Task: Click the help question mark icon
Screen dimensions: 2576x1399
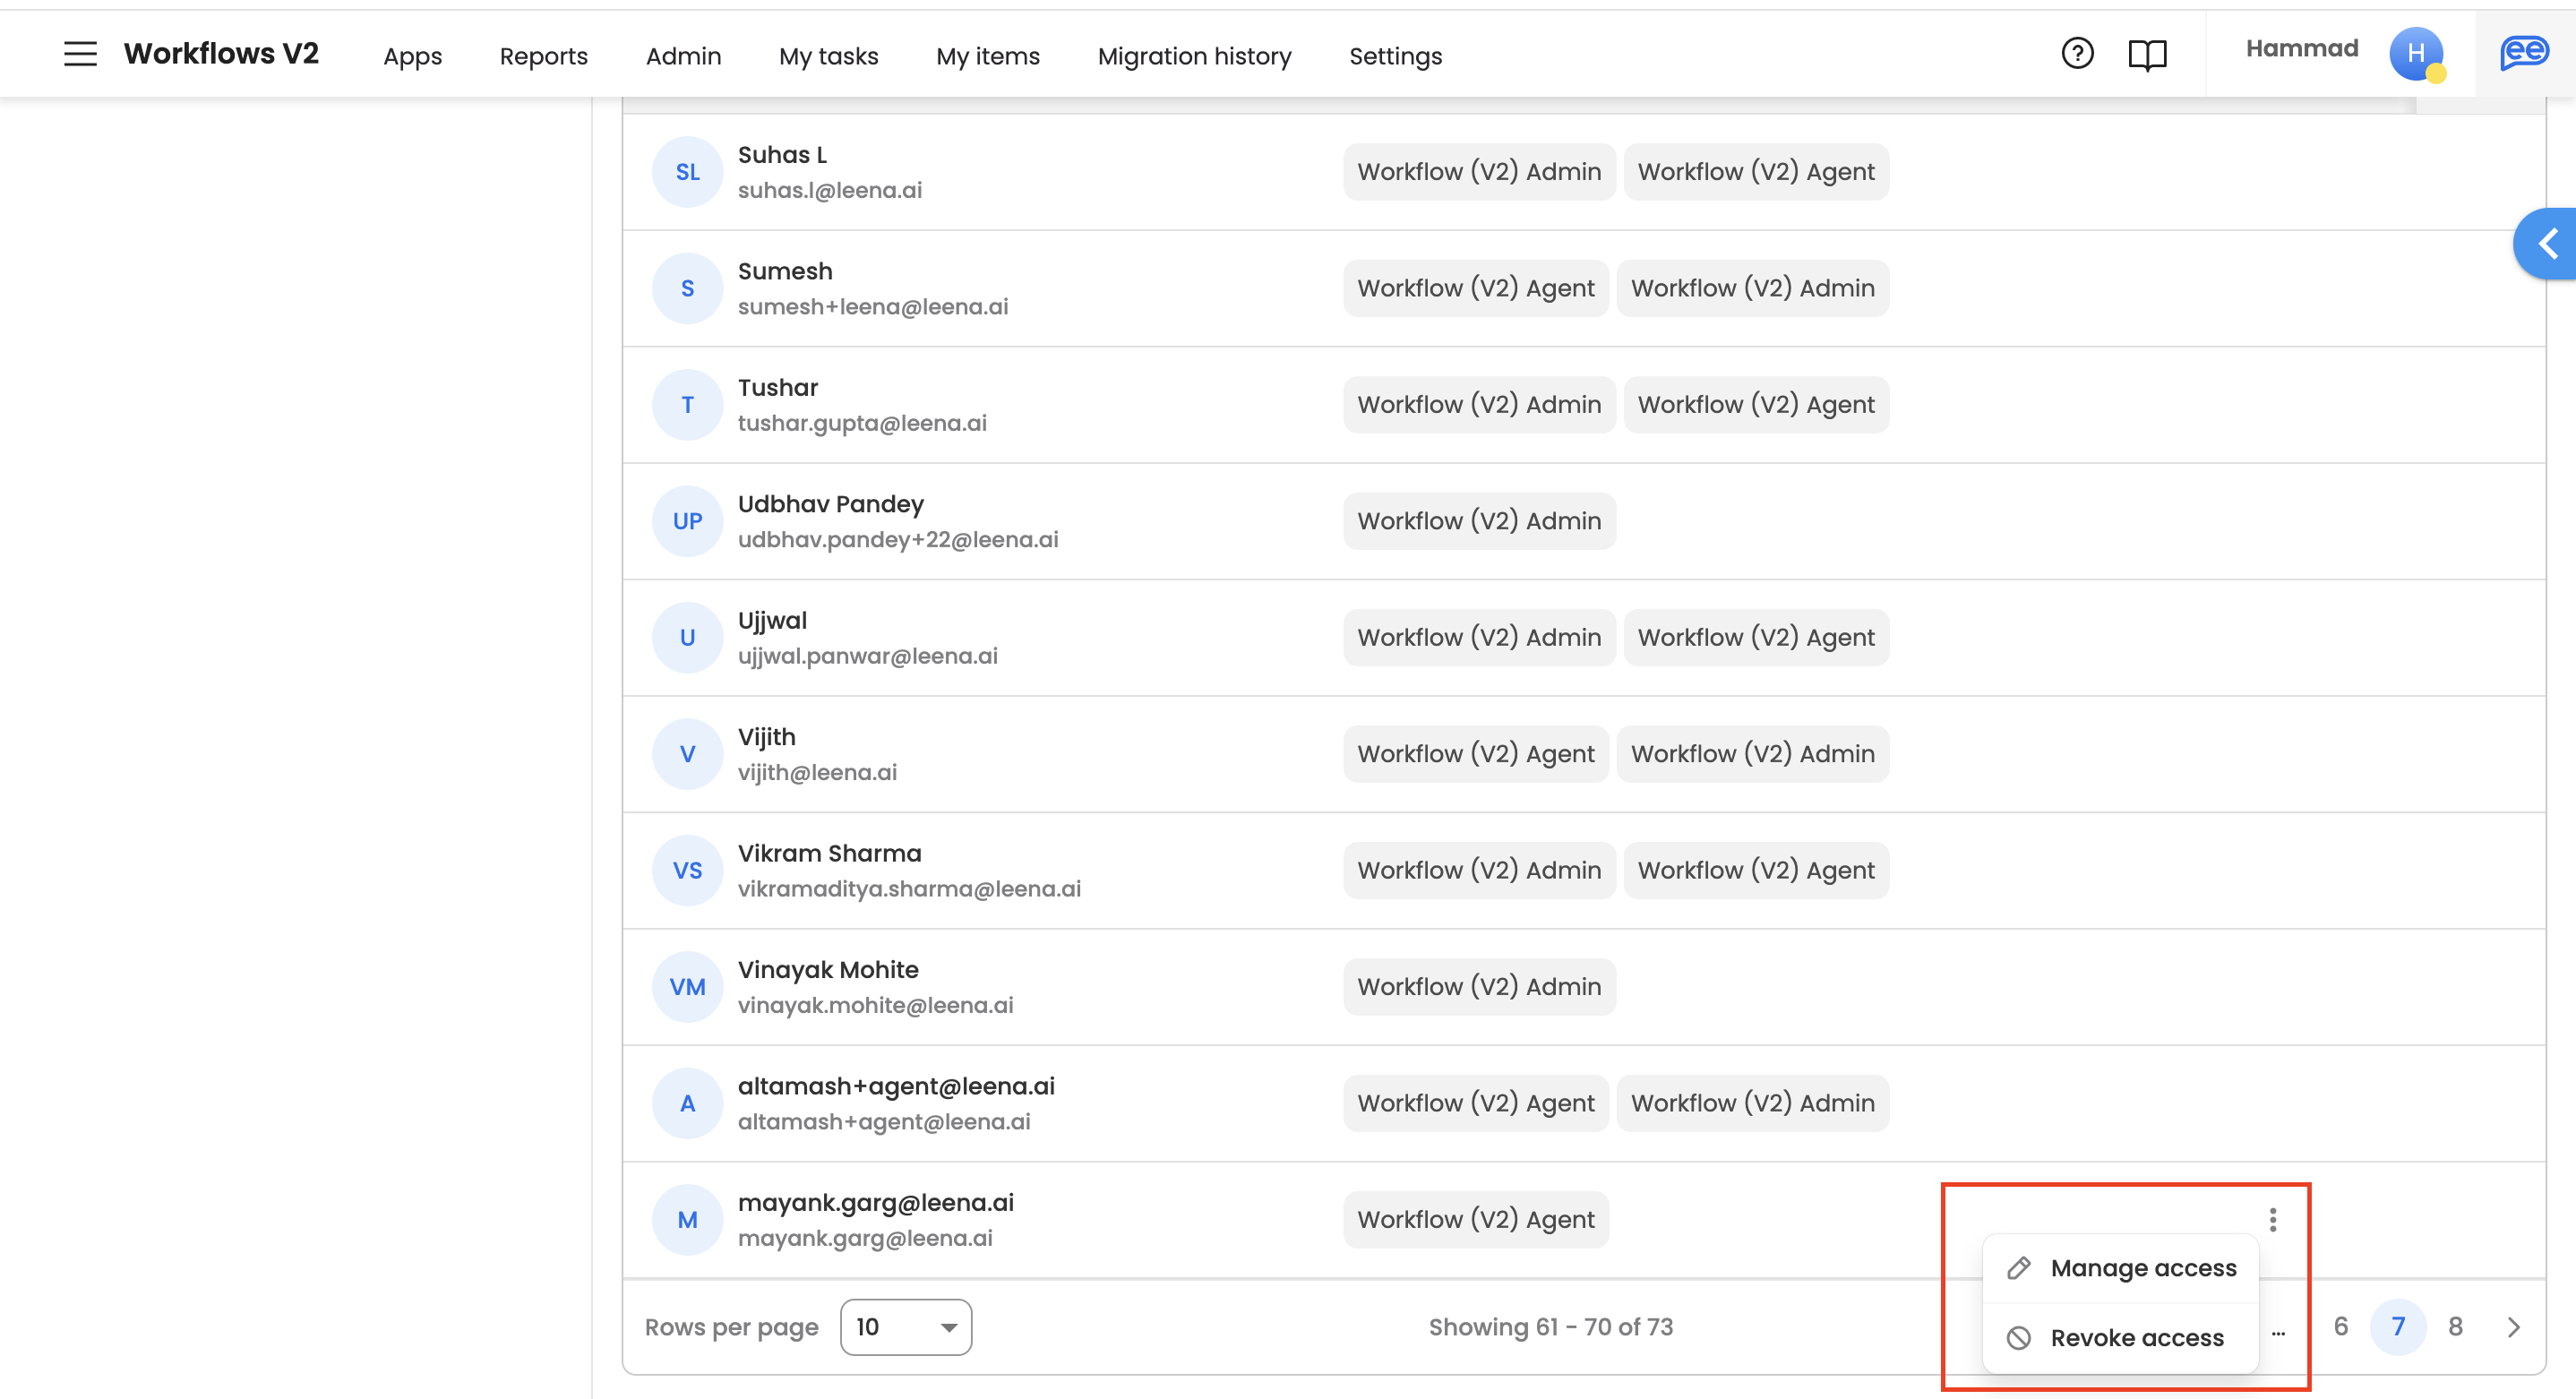Action: pyautogui.click(x=2077, y=53)
